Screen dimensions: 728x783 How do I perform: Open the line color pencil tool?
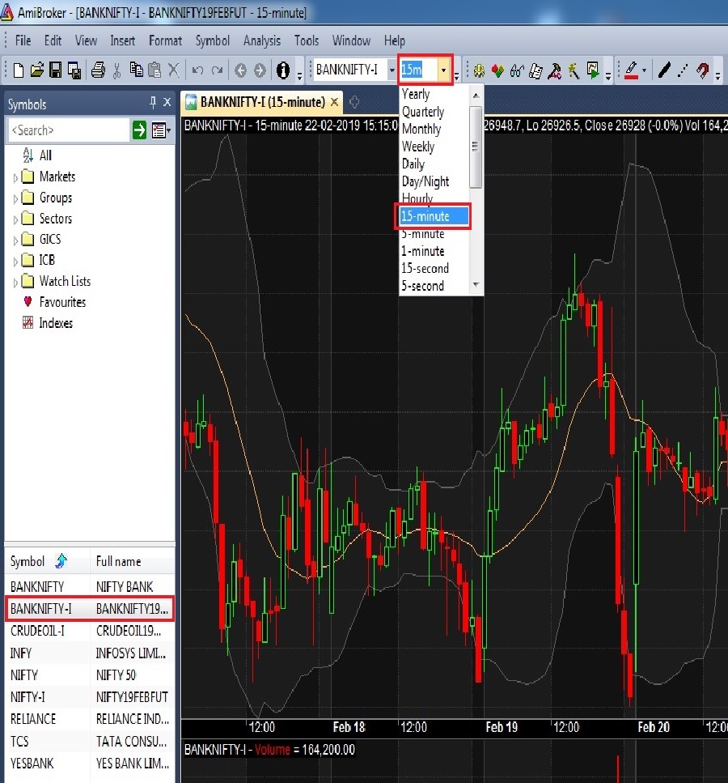631,70
